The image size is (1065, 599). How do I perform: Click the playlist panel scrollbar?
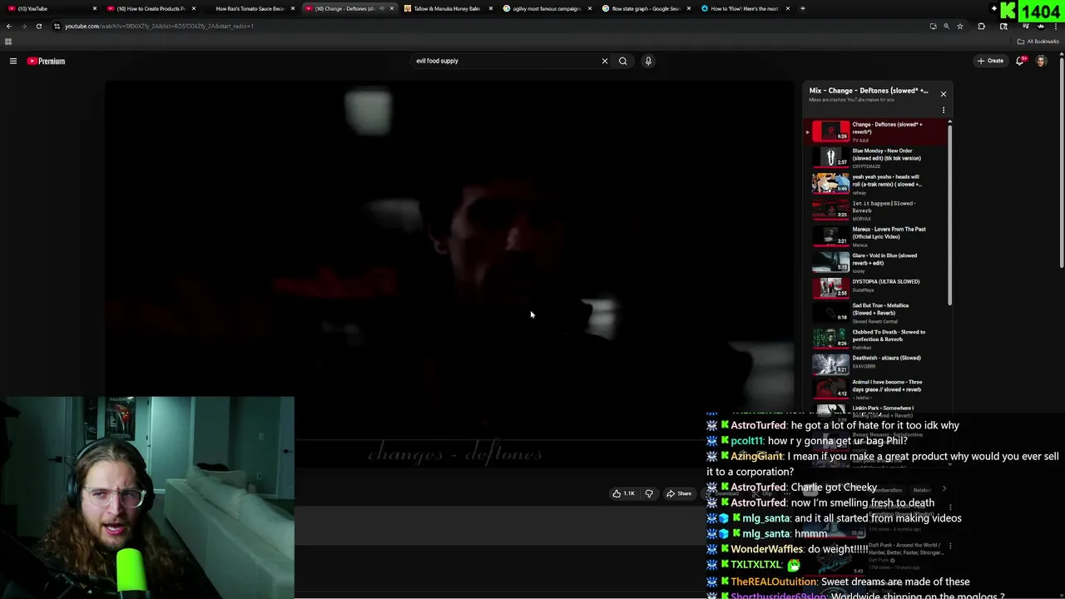coord(950,214)
